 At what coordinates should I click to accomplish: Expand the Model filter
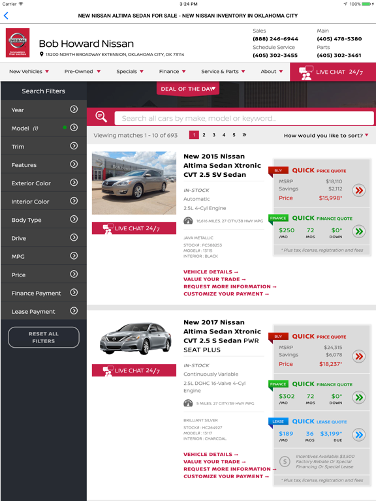(44, 128)
